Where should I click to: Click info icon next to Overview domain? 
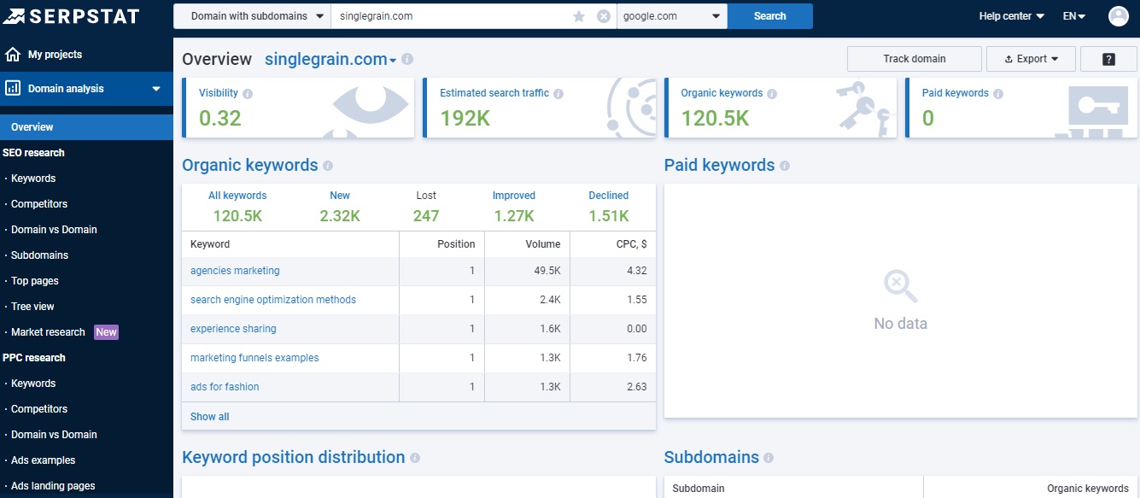(407, 60)
